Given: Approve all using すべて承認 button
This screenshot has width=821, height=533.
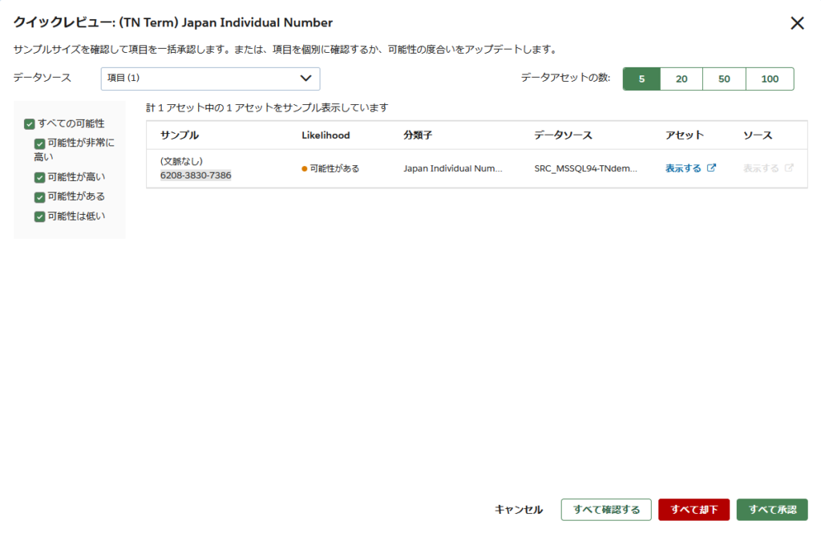Looking at the screenshot, I should point(772,510).
